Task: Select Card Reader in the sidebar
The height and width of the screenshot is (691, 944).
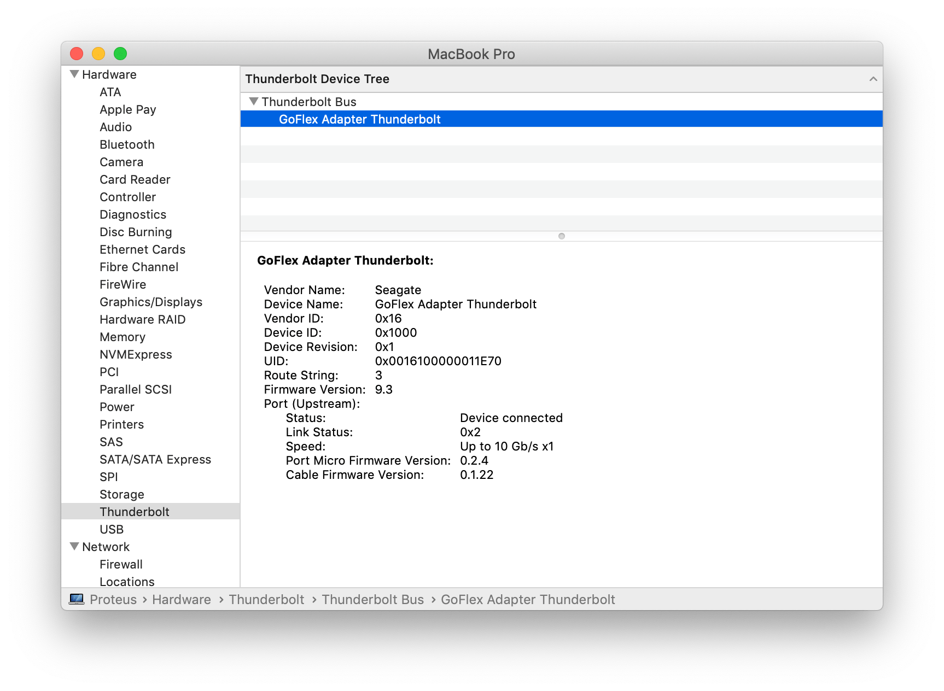Action: 135,179
